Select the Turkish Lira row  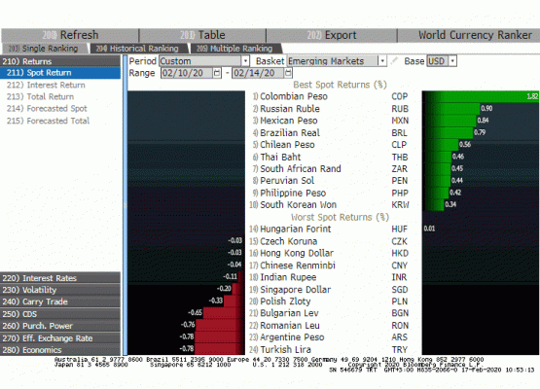point(329,349)
